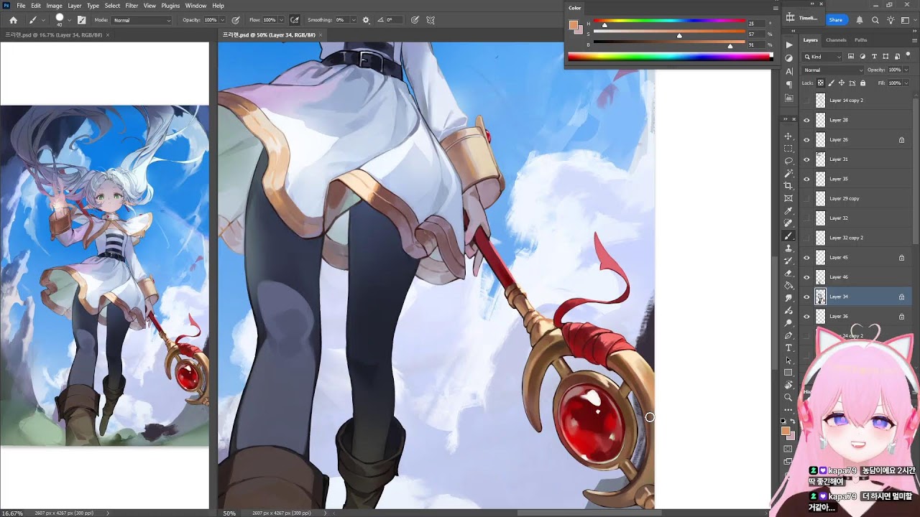Switch to the Paths tab
Image resolution: width=920 pixels, height=517 pixels.
[x=860, y=40]
